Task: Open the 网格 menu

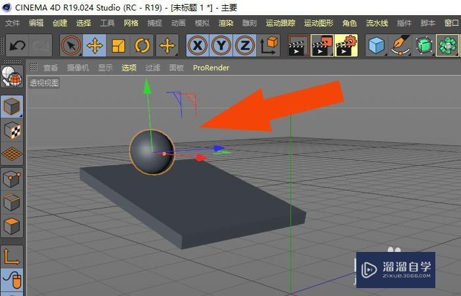Action: (131, 23)
